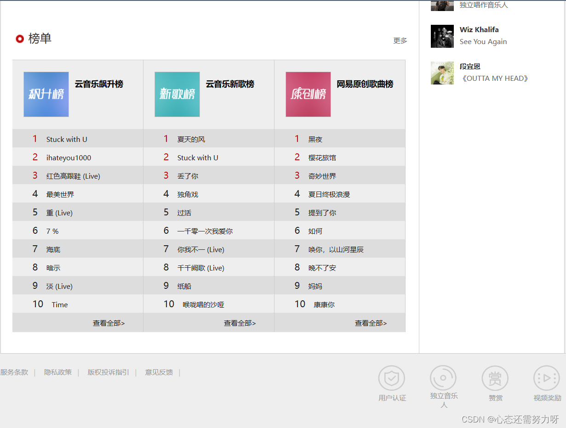Select song 淡 (Live)
This screenshot has width=566, height=428.
pos(59,287)
